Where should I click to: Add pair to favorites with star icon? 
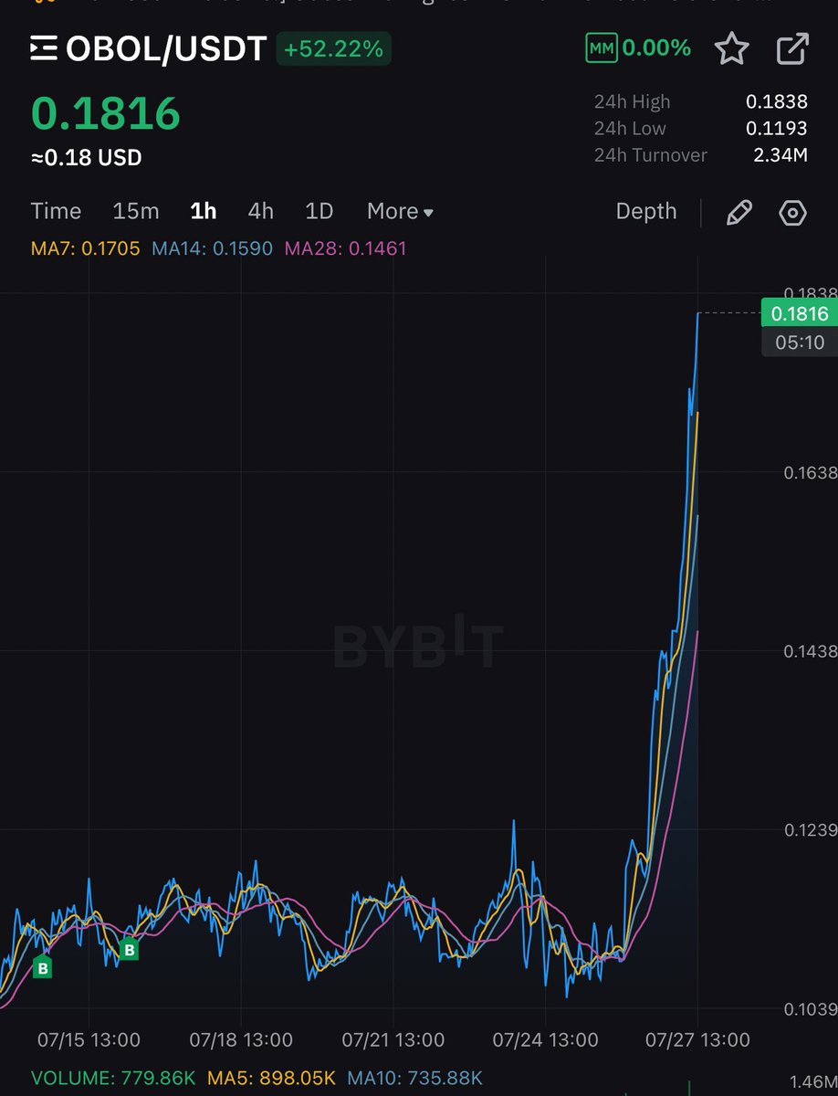pyautogui.click(x=731, y=48)
